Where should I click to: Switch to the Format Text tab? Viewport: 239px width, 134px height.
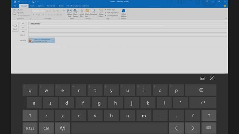point(51,6)
